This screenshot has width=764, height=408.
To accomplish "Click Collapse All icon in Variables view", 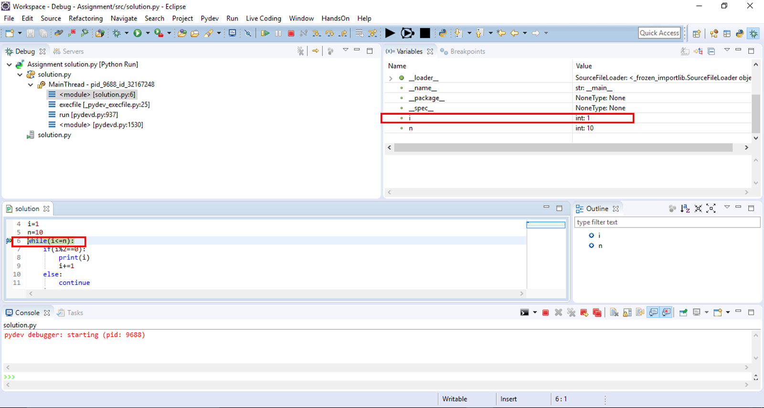I will click(711, 51).
